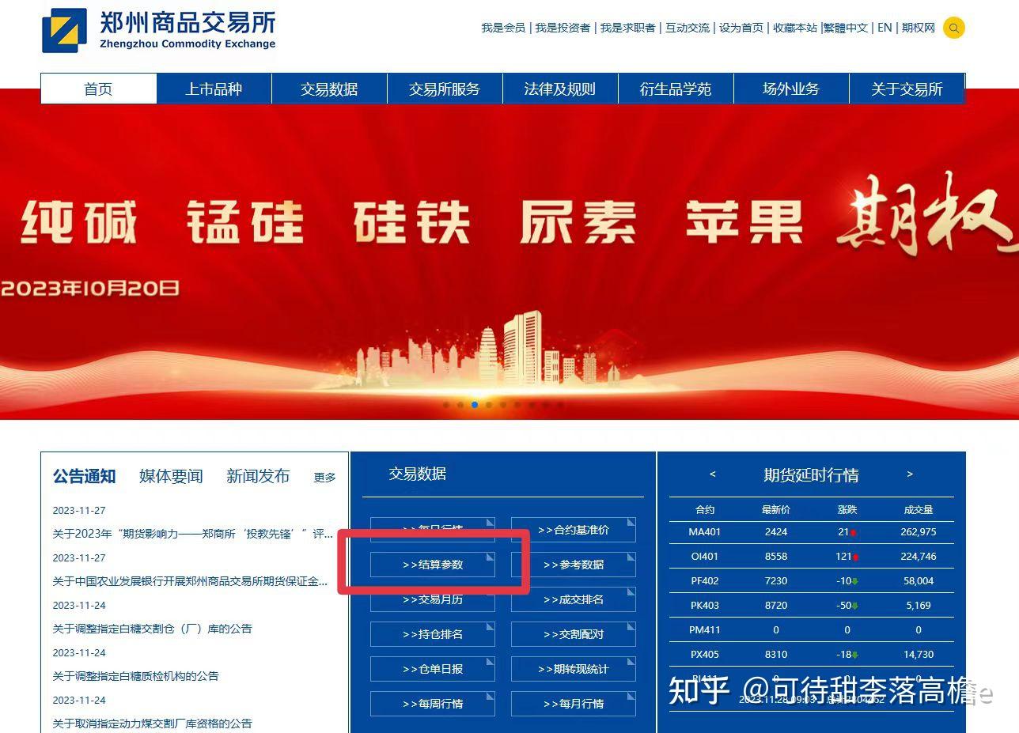Screen dimensions: 1019x733
Task: Click the corner icon on 合约基准价 tile
Action: pos(629,520)
